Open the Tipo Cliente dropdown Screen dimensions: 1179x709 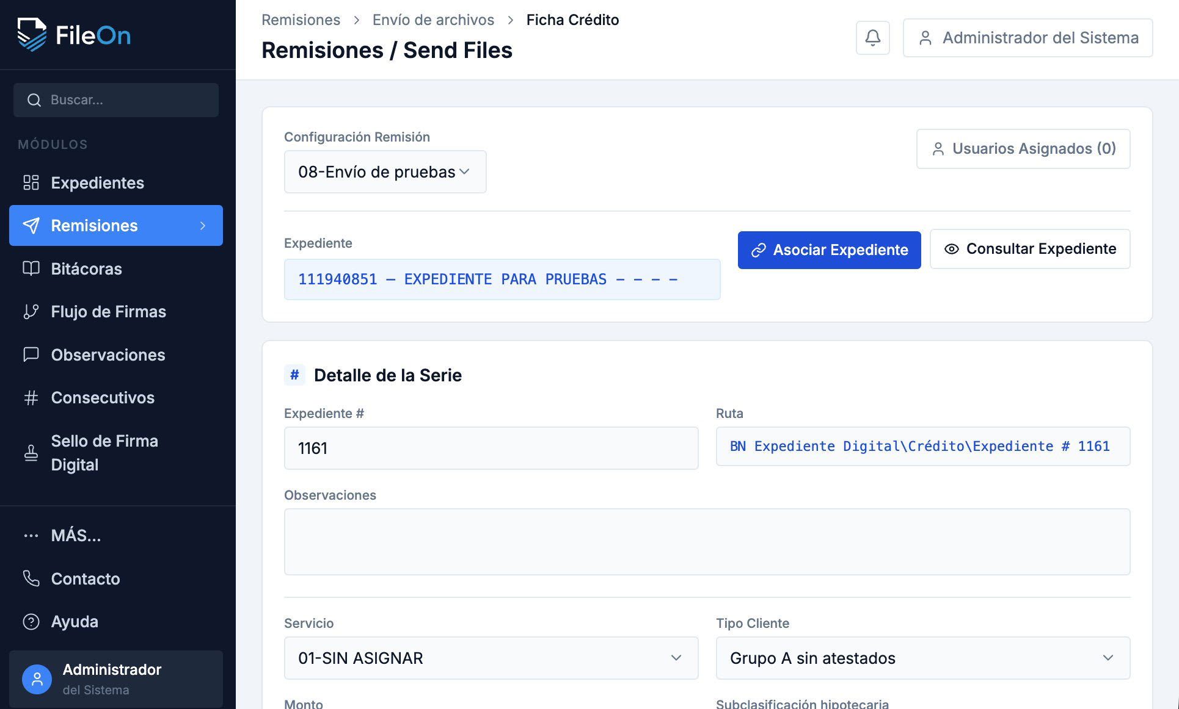[923, 658]
